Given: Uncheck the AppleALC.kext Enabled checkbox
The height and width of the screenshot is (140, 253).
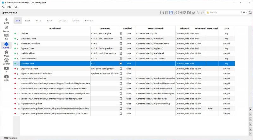Looking at the screenshot, I should coord(121,48).
